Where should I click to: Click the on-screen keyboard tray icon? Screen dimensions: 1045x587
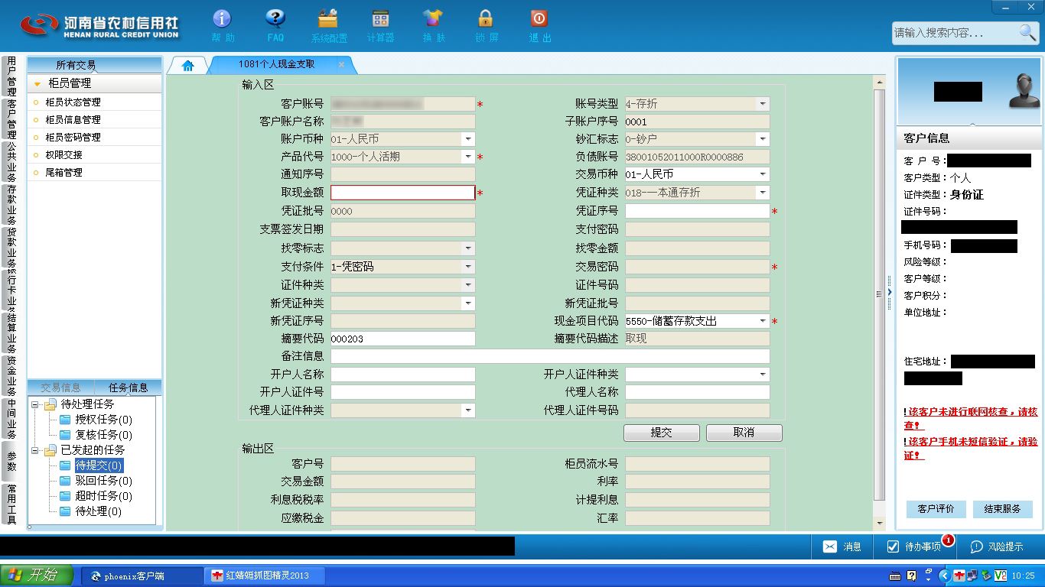coord(895,576)
